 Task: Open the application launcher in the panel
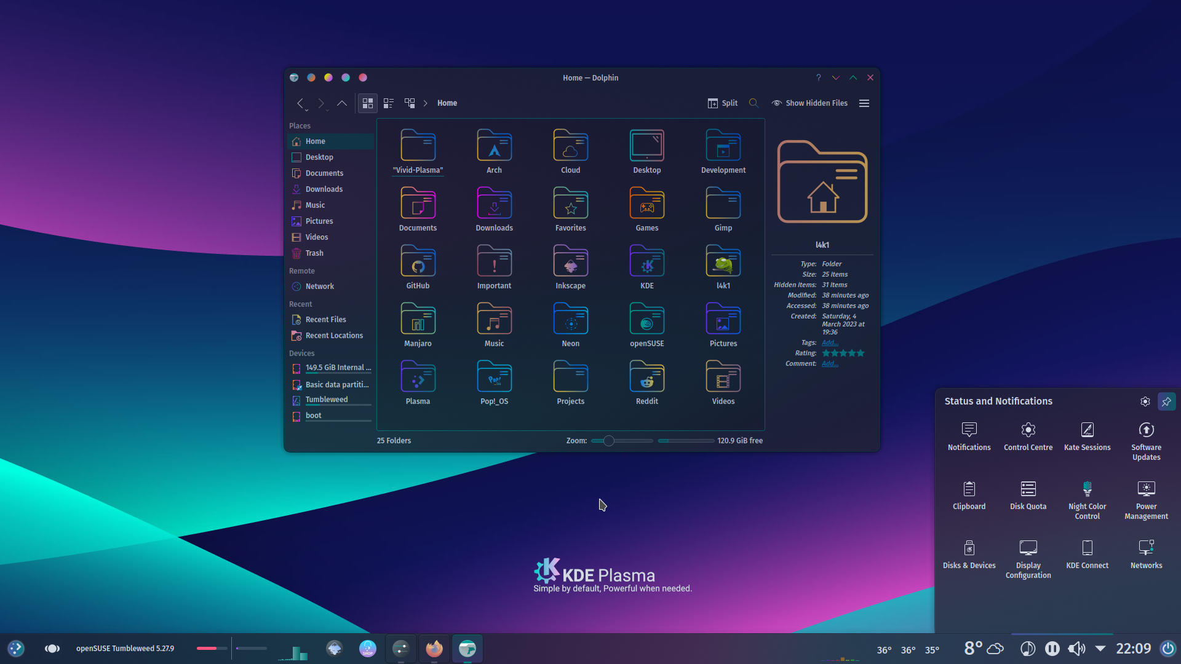16,649
